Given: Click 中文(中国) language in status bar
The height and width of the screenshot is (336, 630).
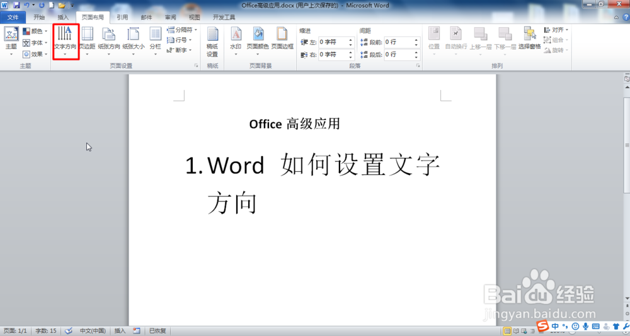Looking at the screenshot, I should coord(93,331).
